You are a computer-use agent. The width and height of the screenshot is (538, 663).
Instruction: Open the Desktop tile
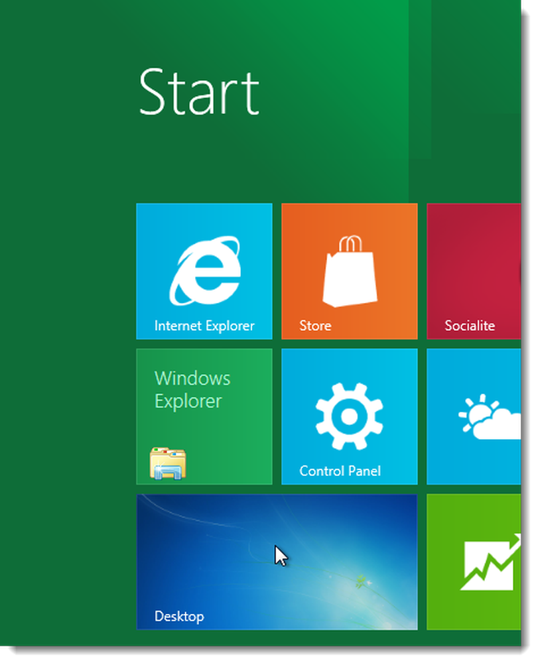[x=277, y=562]
